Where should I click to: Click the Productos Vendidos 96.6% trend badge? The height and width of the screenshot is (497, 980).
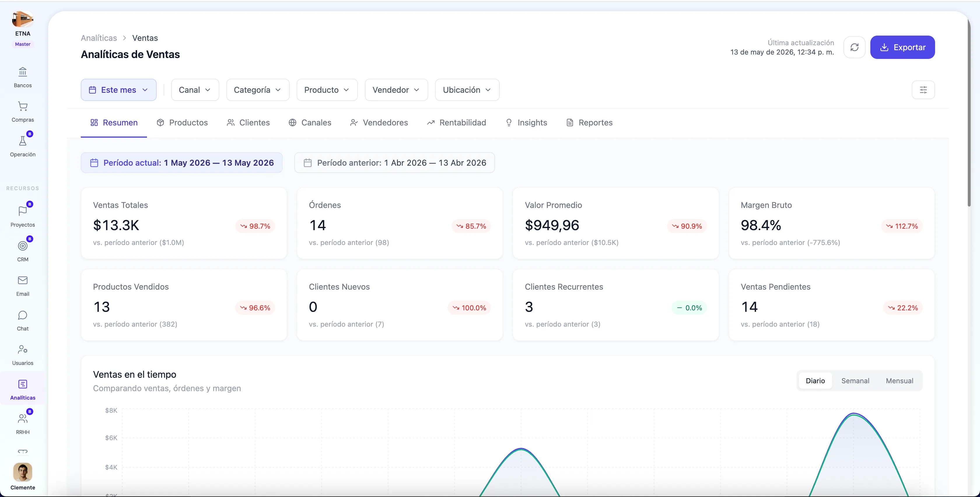pos(255,308)
